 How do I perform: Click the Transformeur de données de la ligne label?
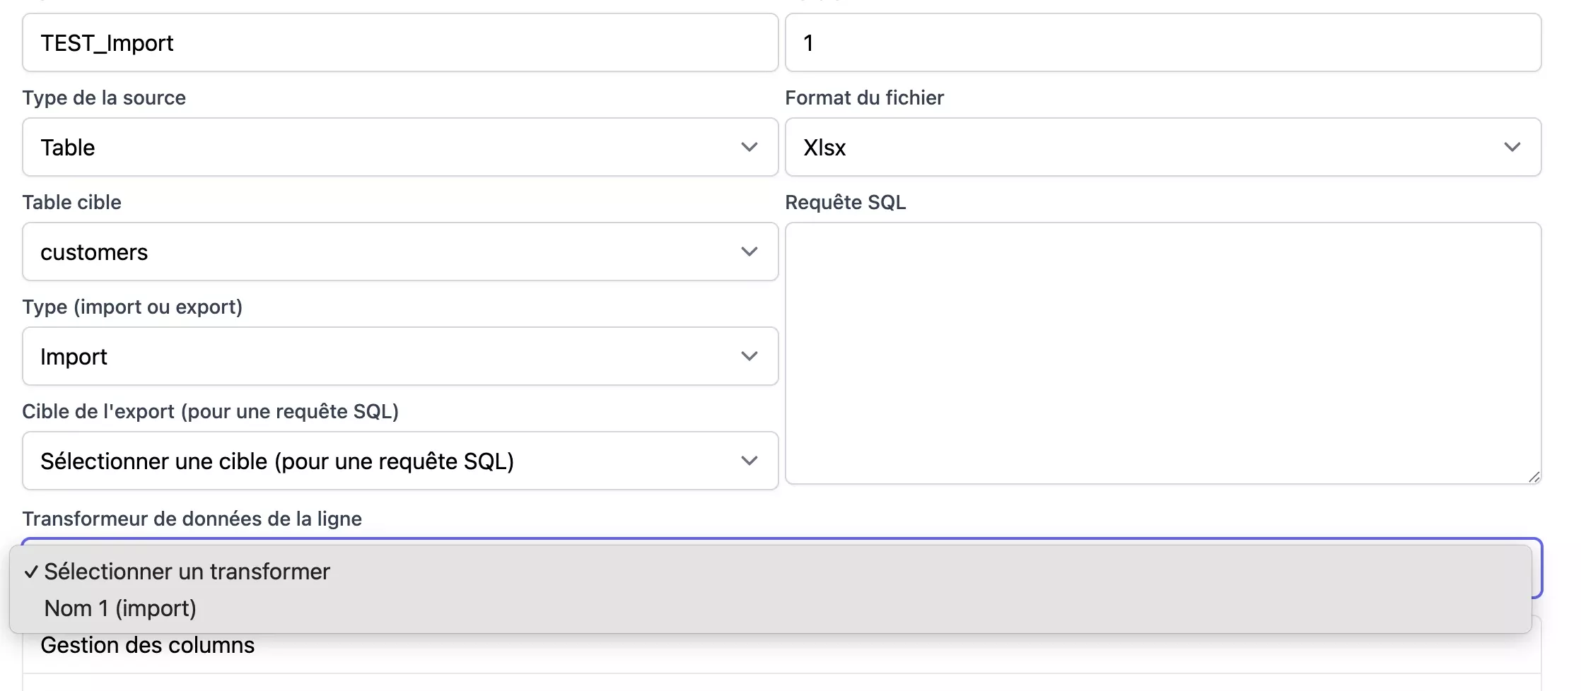click(192, 519)
